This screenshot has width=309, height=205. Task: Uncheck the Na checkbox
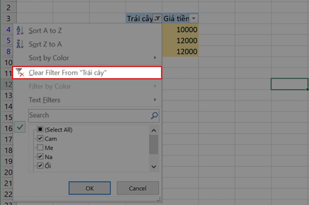[40, 156]
